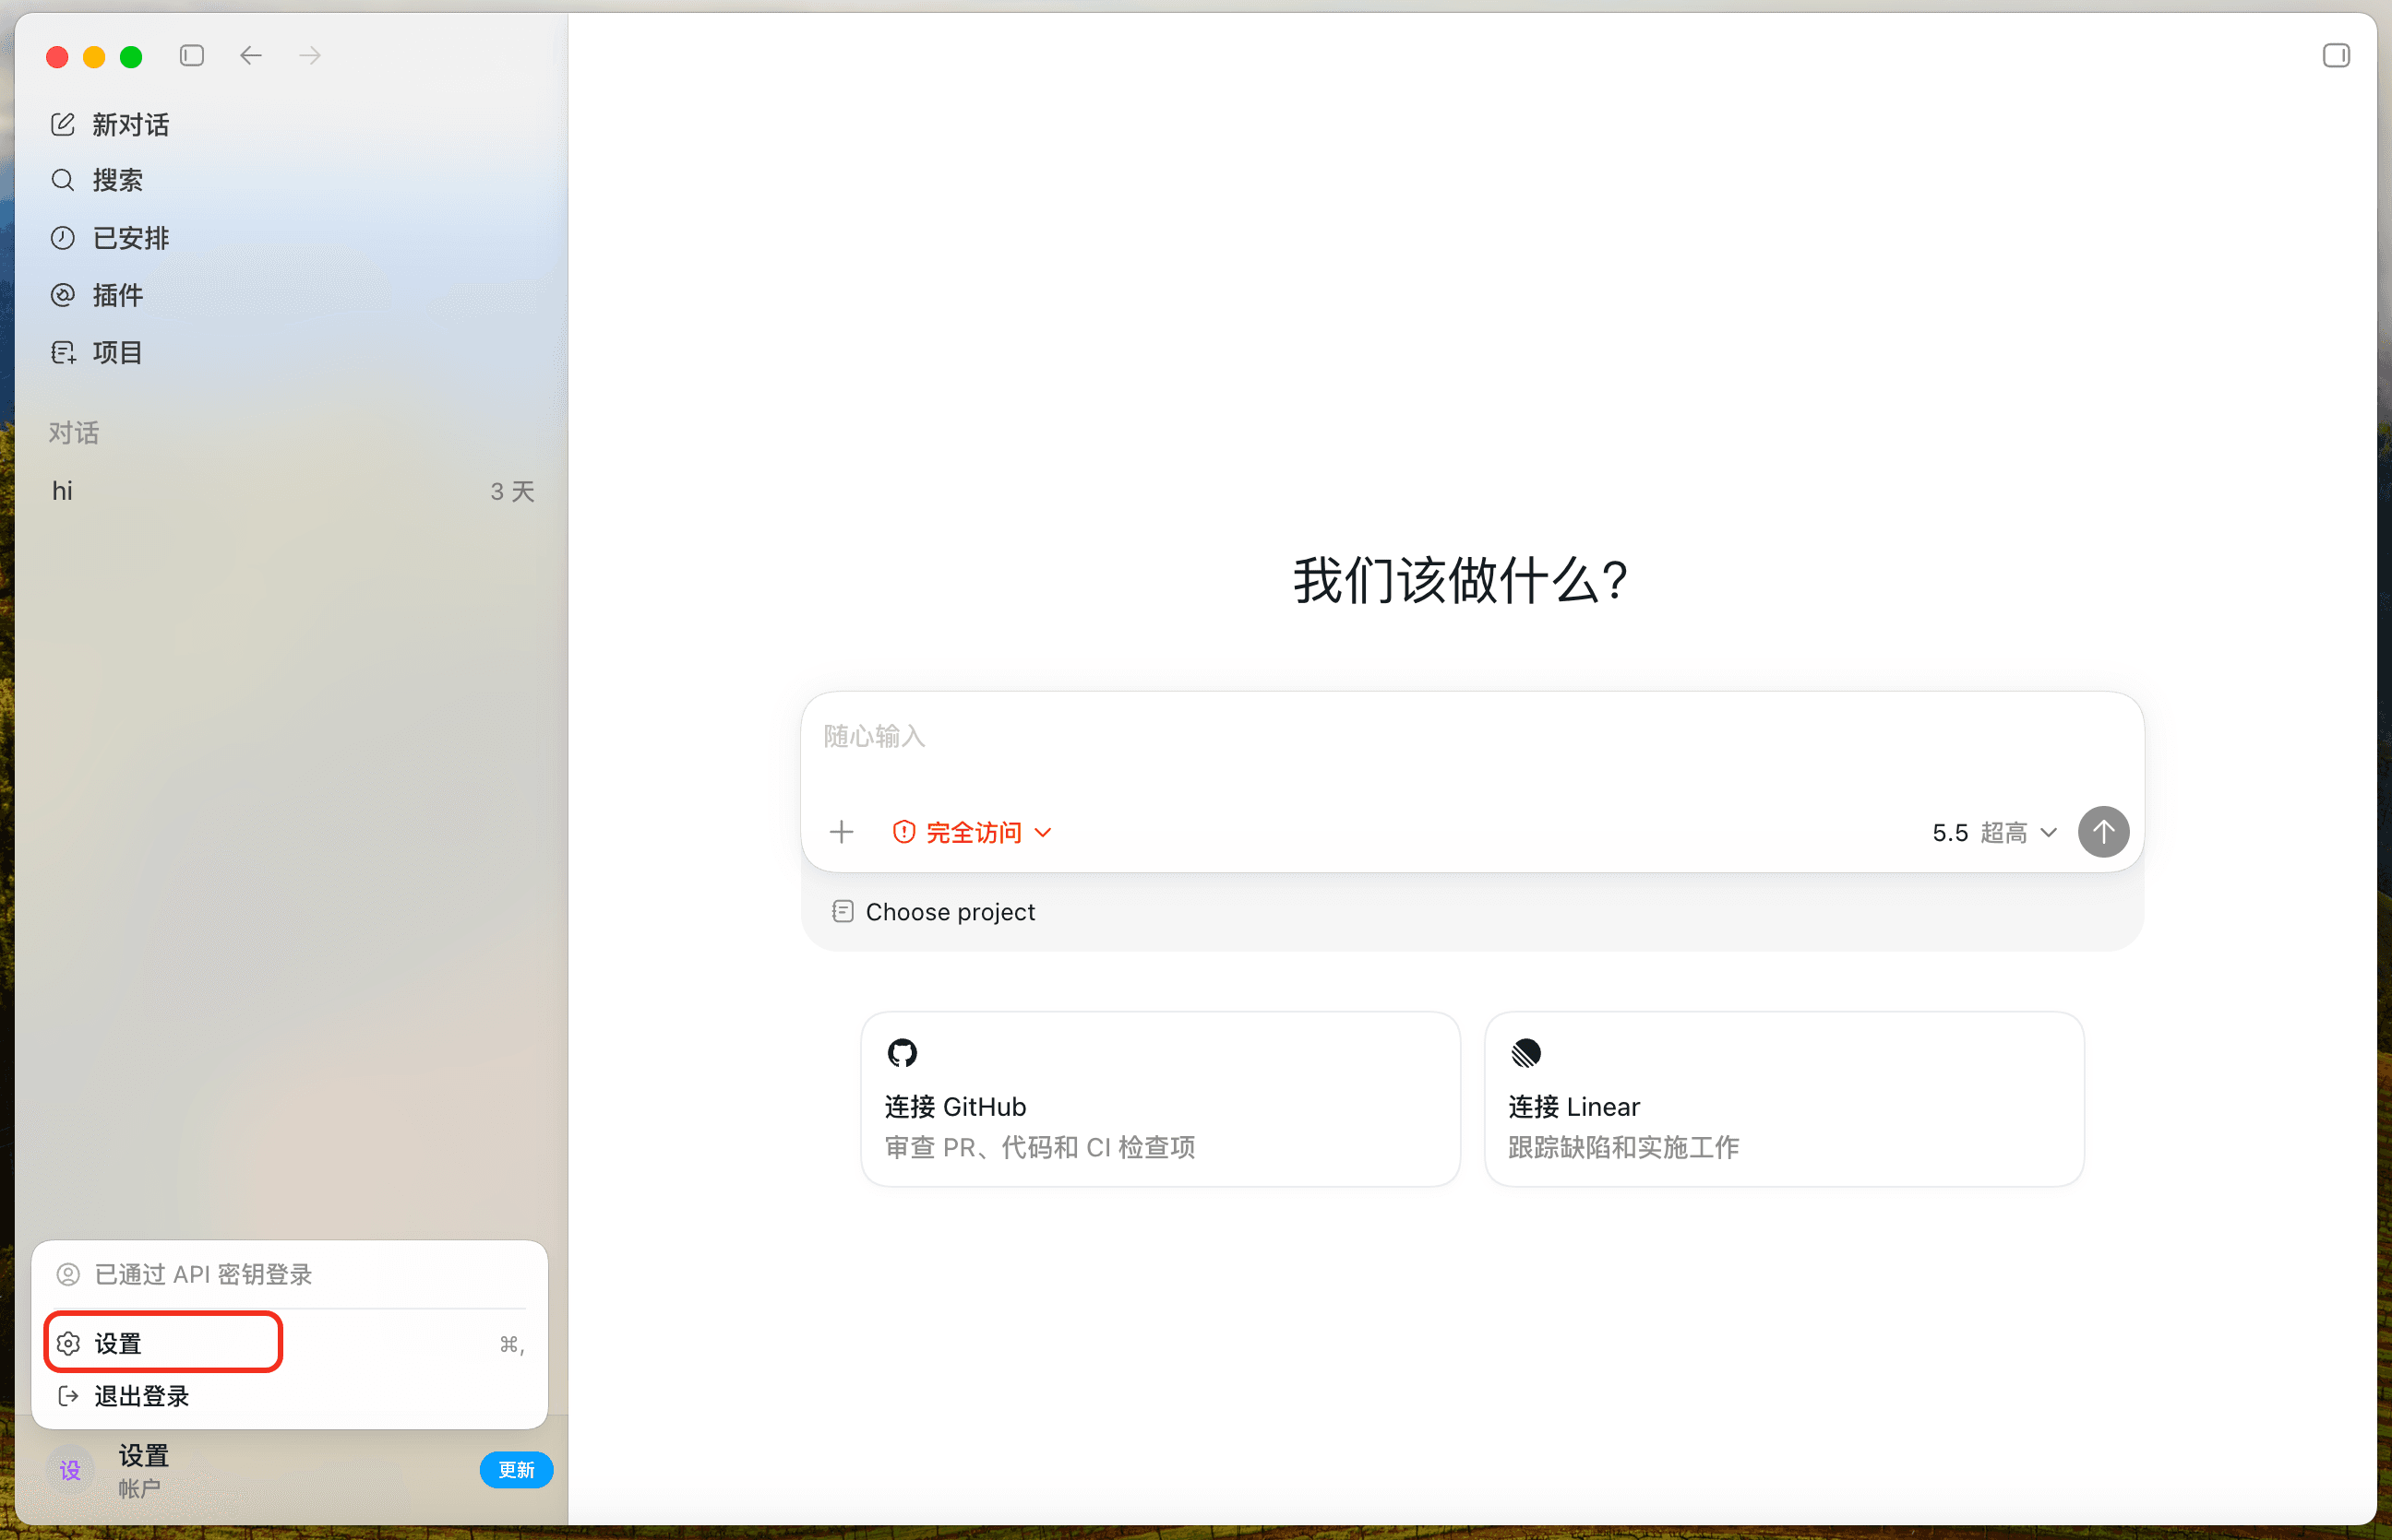Maximize window with the green button
2392x1540 pixels.
tap(131, 57)
